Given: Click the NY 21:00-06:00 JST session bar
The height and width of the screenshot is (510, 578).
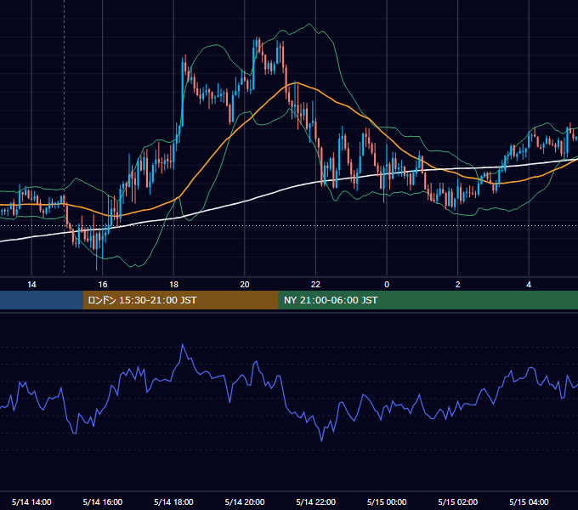Looking at the screenshot, I should coord(428,300).
